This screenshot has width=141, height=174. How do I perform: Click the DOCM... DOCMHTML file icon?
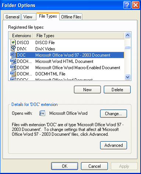(13, 74)
